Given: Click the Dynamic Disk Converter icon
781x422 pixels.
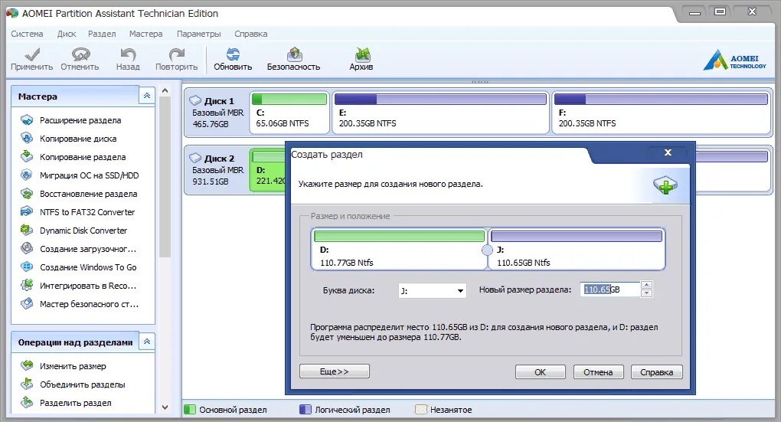Looking at the screenshot, I should pos(26,231).
